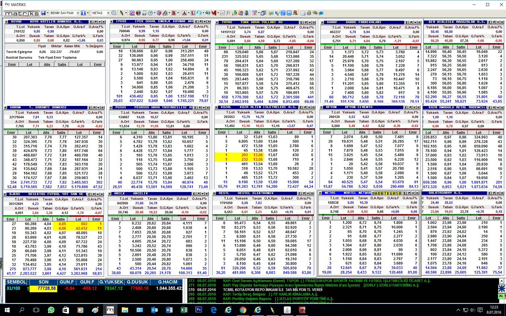Open the BENİM SAYFAM page dropdown
Image resolution: width=506 pixels, height=316 pixels.
(77, 13)
